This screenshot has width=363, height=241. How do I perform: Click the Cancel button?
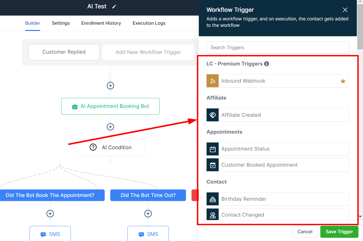pyautogui.click(x=305, y=232)
